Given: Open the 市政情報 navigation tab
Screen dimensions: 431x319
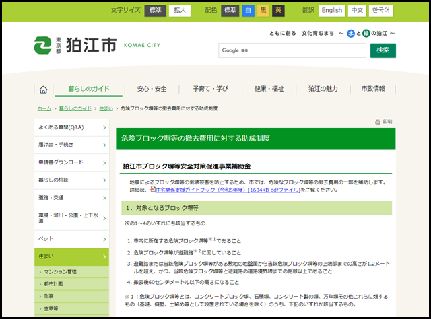Looking at the screenshot, I should pos(373,89).
